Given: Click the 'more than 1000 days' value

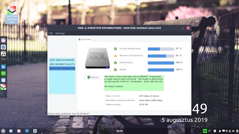Looking at the screenshot, I should (x=151, y=100).
